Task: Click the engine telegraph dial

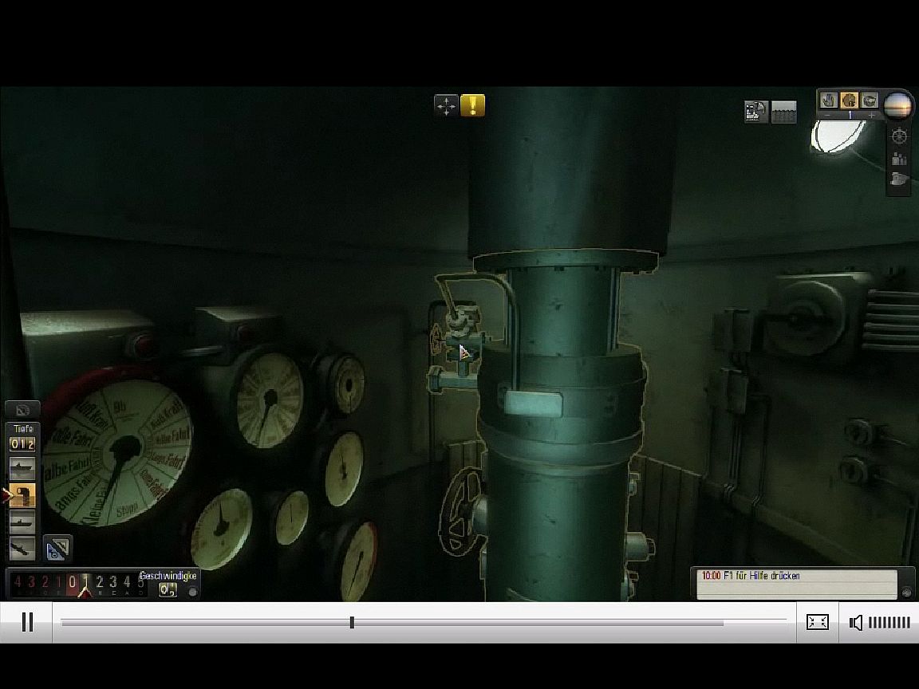Action: [117, 452]
